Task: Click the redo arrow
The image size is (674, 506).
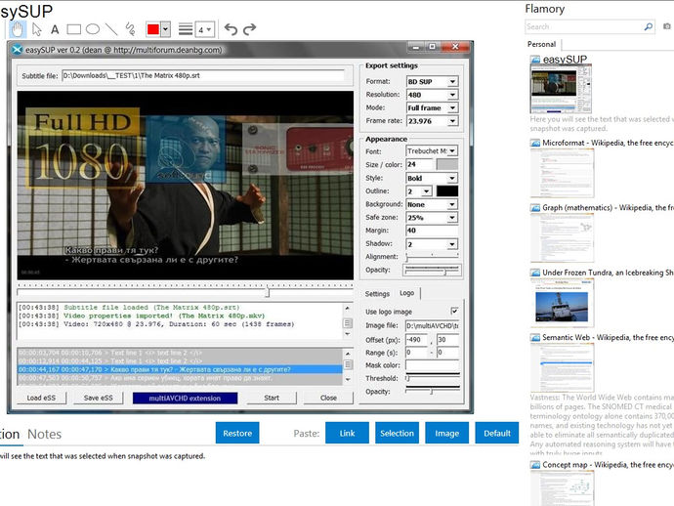Action: pos(249,29)
